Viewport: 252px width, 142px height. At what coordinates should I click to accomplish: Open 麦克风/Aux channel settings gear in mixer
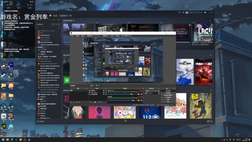(141, 94)
